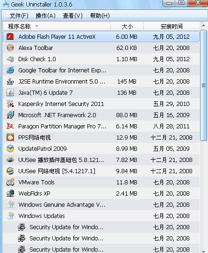208x253 pixels.
Task: Click the Windows Updates package icon
Action: (10, 216)
